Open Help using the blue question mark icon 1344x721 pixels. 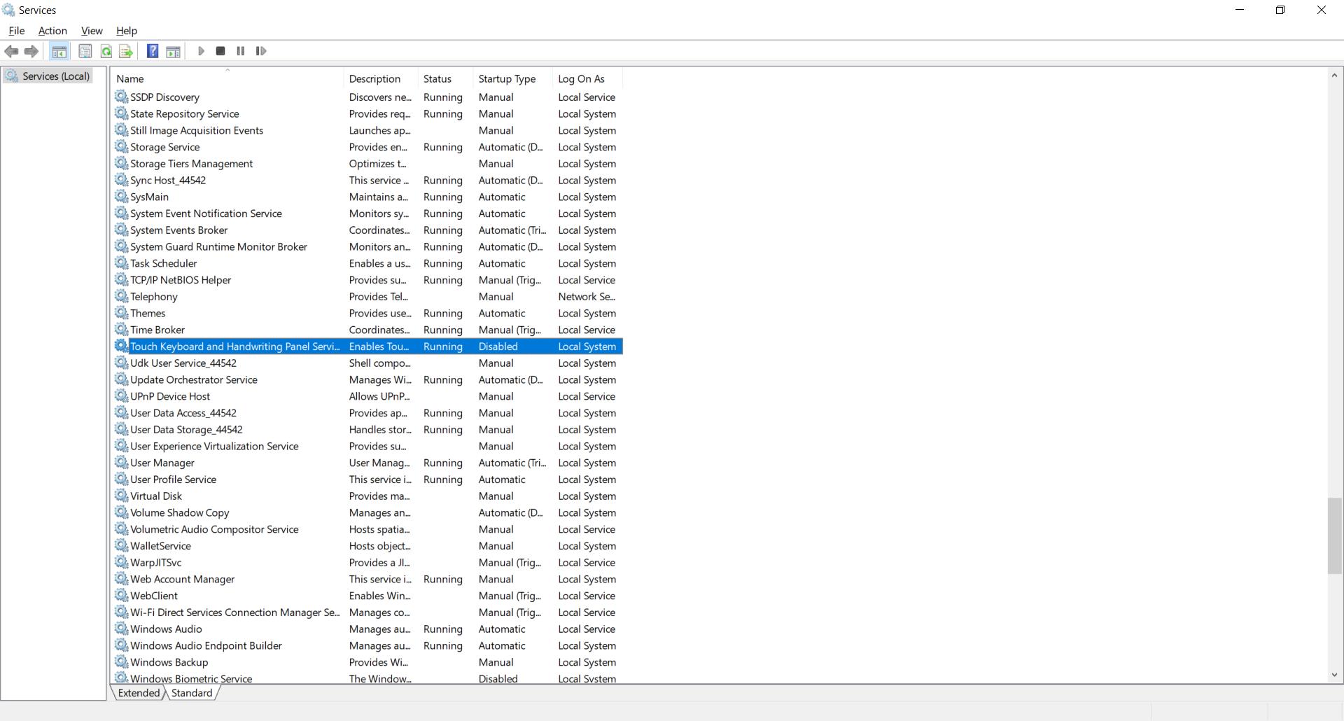click(x=152, y=51)
